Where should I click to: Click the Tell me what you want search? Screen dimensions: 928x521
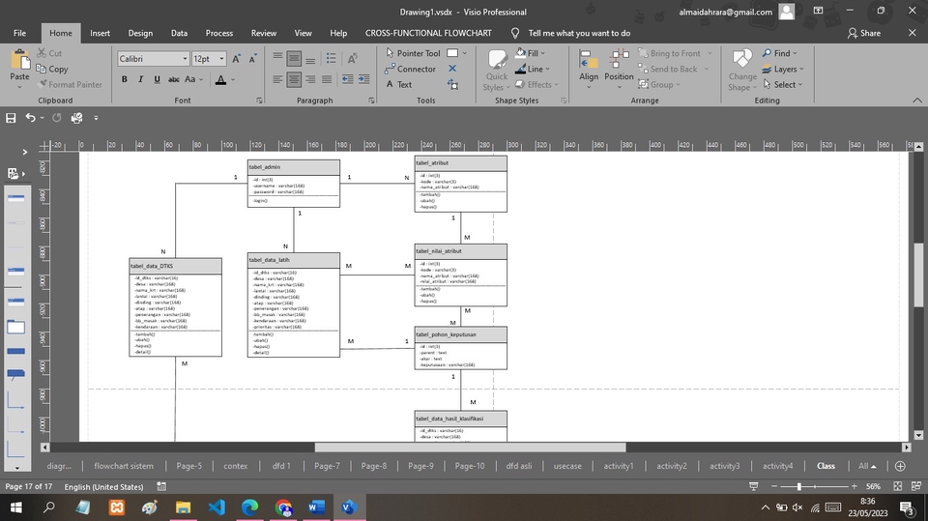pyautogui.click(x=579, y=33)
